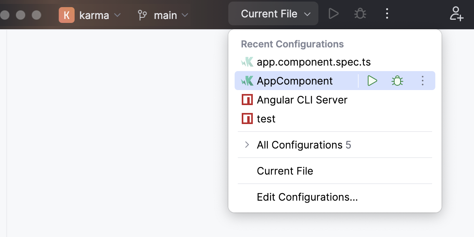This screenshot has height=237, width=474.
Task: Select the highlighted AppComponent entry
Action: [295, 81]
